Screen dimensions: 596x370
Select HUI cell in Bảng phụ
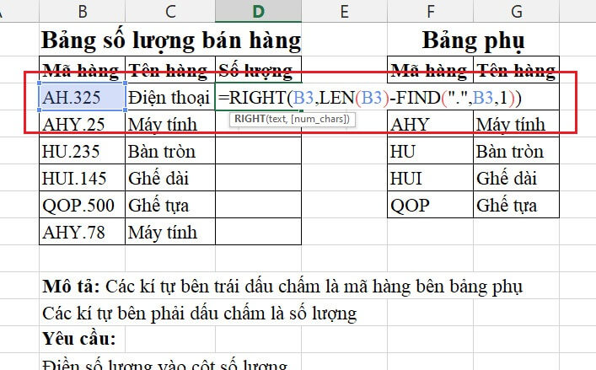click(430, 178)
